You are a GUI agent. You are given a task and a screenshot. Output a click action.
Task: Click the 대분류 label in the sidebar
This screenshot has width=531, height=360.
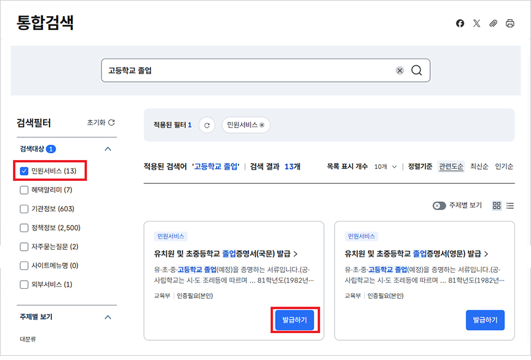[28, 339]
